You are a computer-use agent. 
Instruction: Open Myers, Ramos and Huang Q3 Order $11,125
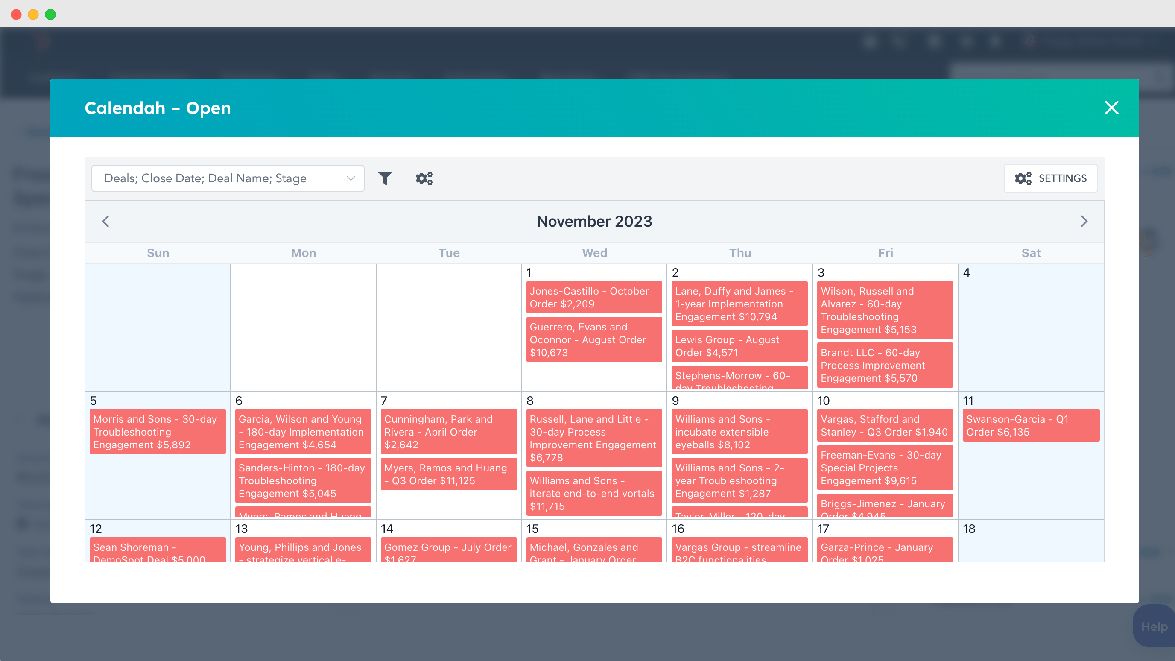(448, 474)
